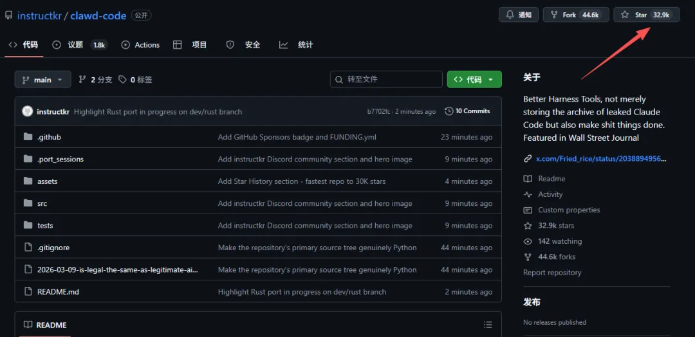Open the src folder
Image resolution: width=695 pixels, height=337 pixels.
click(x=42, y=203)
